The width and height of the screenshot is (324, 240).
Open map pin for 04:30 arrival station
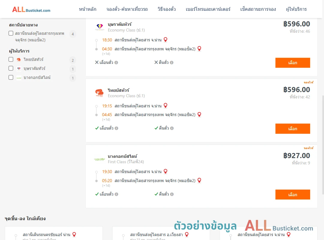(x=199, y=49)
